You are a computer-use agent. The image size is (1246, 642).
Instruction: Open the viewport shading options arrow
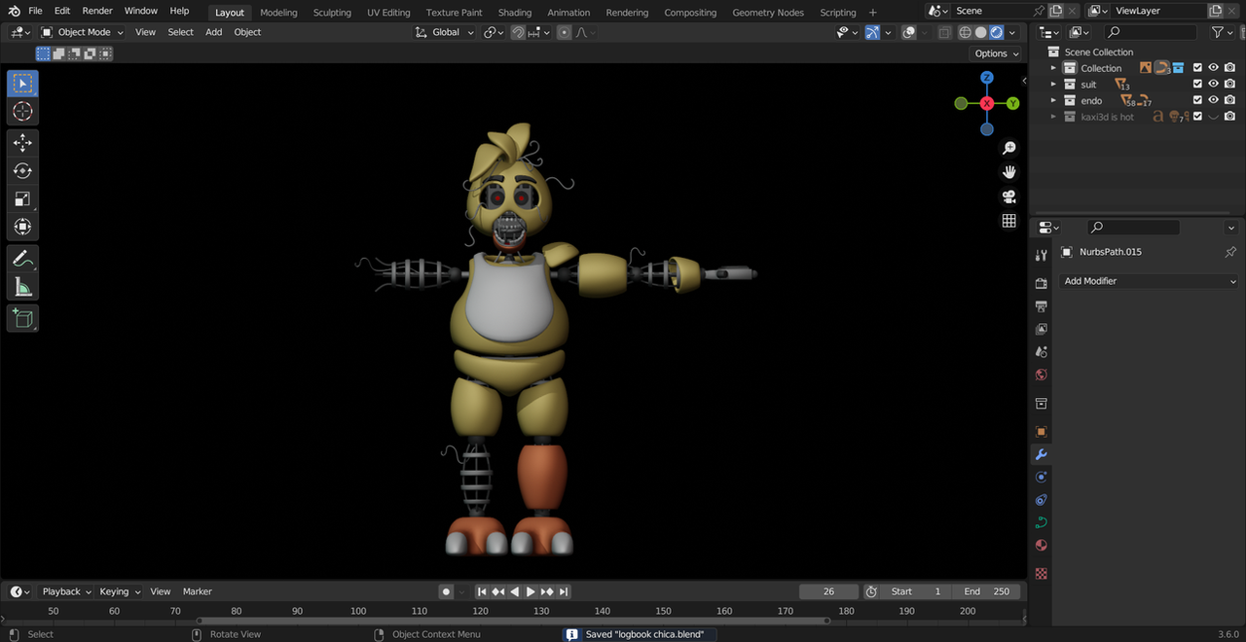(1014, 32)
